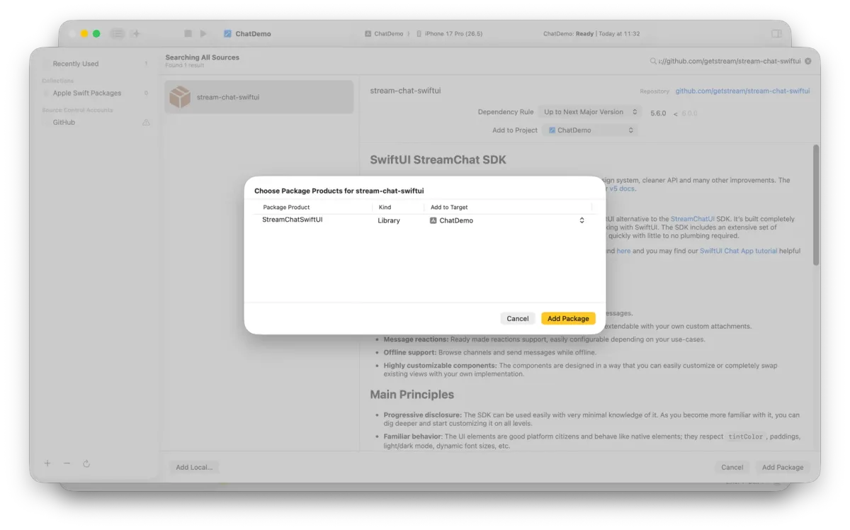The height and width of the screenshot is (530, 850).
Task: Click the stream-chat-swiftui package box icon
Action: 180,97
